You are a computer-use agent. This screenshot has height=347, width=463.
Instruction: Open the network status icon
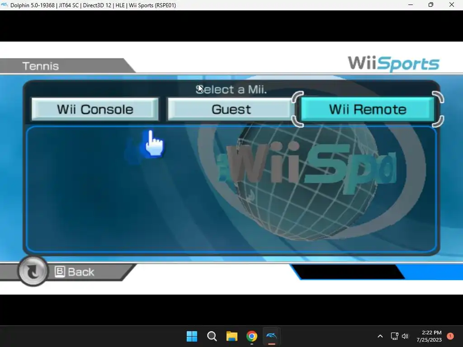(x=394, y=336)
